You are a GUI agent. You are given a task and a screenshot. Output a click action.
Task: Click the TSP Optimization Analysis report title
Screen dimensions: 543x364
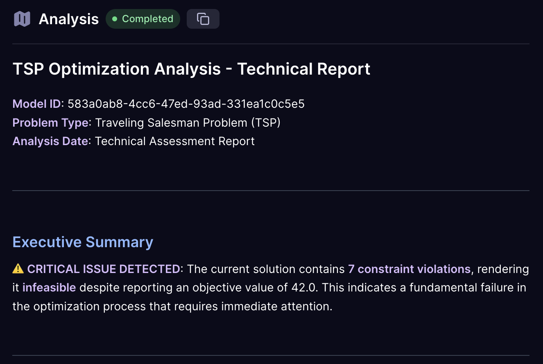[192, 69]
